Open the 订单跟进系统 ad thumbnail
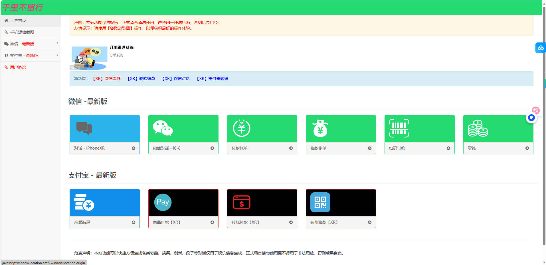Screen dimensions: 546x265 [x=89, y=58]
